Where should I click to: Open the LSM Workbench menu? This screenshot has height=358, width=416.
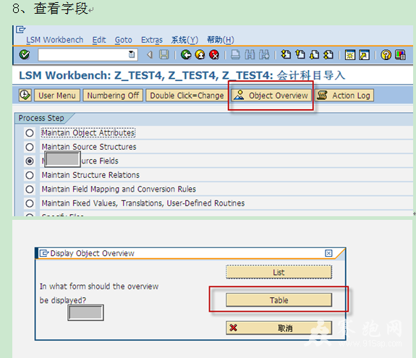click(55, 40)
